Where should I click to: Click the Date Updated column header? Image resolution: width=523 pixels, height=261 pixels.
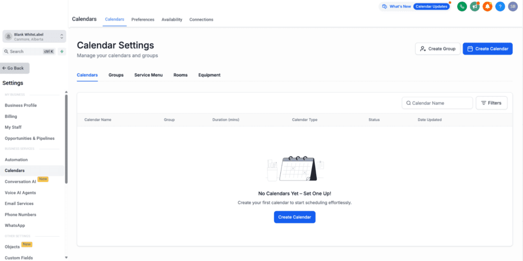pyautogui.click(x=430, y=120)
